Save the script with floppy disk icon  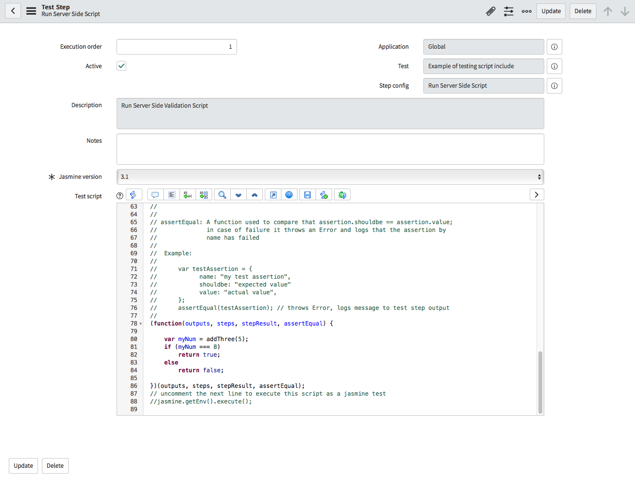(x=308, y=195)
